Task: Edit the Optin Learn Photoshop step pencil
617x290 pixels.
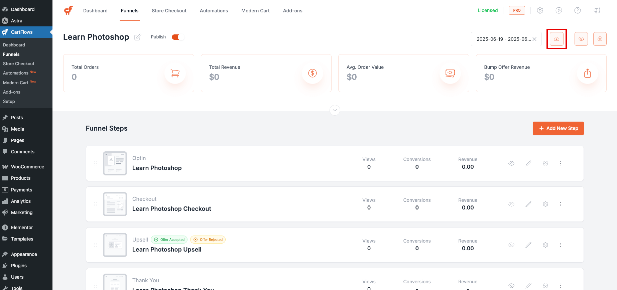Action: (528, 163)
